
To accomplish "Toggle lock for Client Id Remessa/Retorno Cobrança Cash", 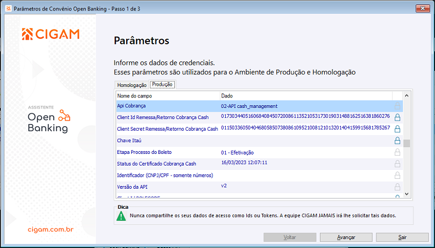I will [397, 117].
